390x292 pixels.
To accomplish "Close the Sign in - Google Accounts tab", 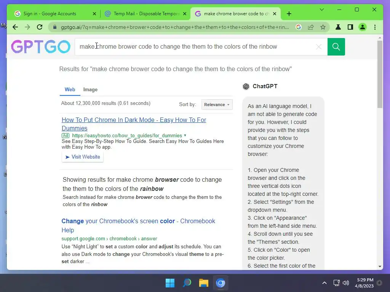I will 94,14.
